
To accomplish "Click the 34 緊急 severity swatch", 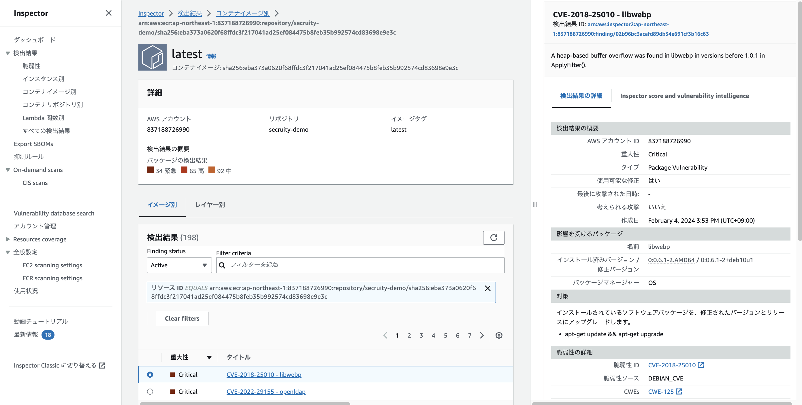I will tap(150, 170).
